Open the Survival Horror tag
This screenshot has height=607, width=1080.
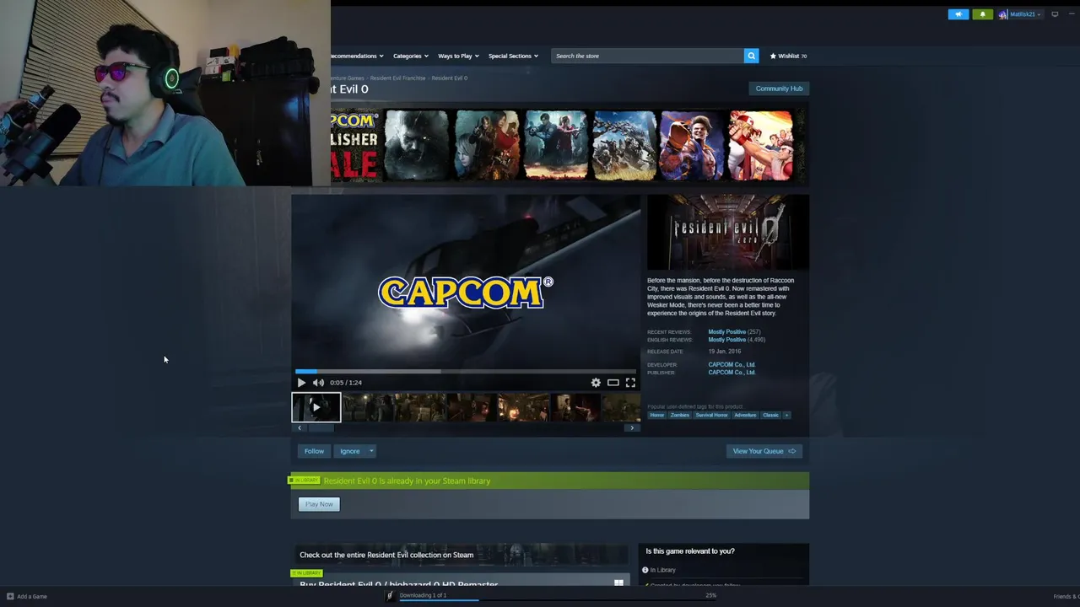pyautogui.click(x=711, y=415)
